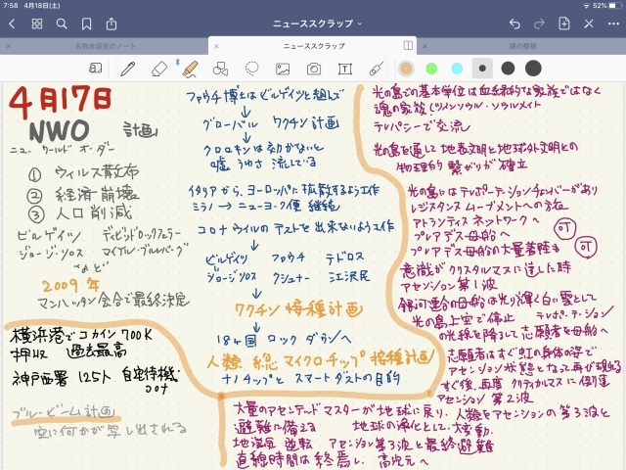Choose the green color swatch
This screenshot has width=626, height=470.
(x=431, y=69)
